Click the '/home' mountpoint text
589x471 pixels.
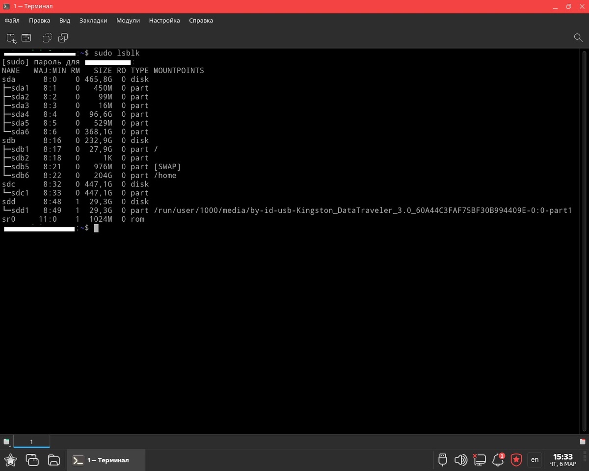(165, 176)
